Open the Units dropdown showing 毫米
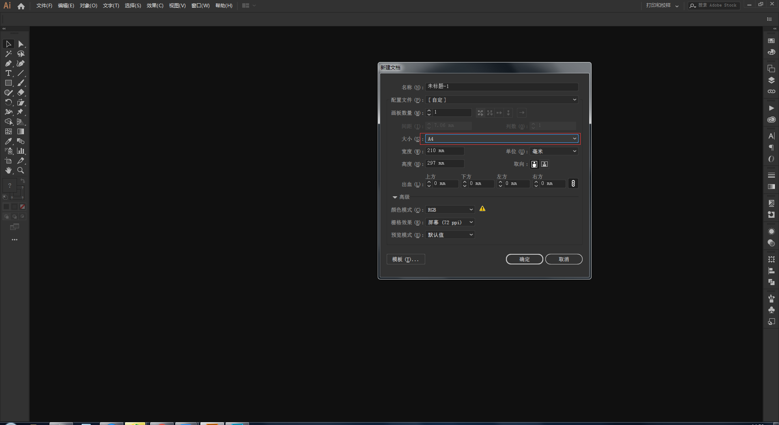The image size is (779, 425). click(554, 151)
